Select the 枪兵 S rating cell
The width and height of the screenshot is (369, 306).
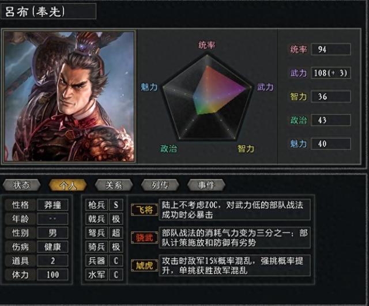tap(116, 205)
